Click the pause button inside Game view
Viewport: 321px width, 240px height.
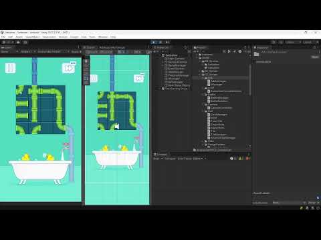(10, 68)
